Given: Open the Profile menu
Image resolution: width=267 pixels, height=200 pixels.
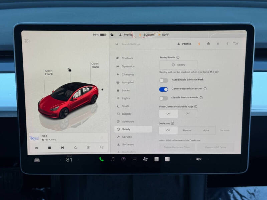Looking at the screenshot, I should [x=186, y=44].
